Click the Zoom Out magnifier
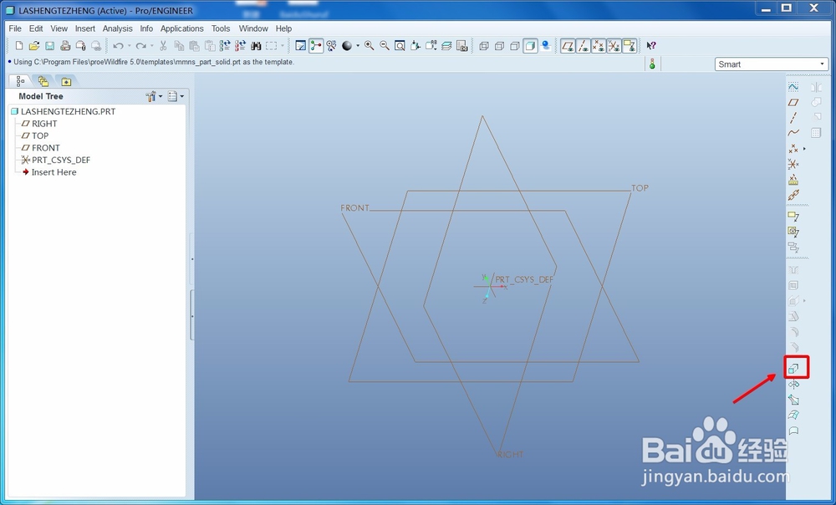Viewport: 836px width, 505px height. tap(385, 46)
